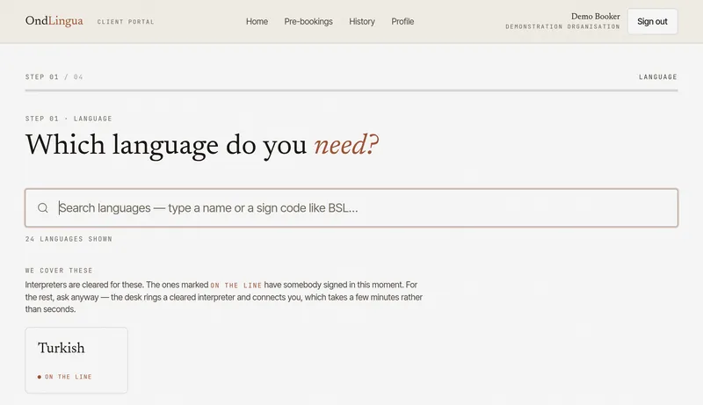Click the 'Client Portal' label
This screenshot has height=405, width=703.
[126, 21]
